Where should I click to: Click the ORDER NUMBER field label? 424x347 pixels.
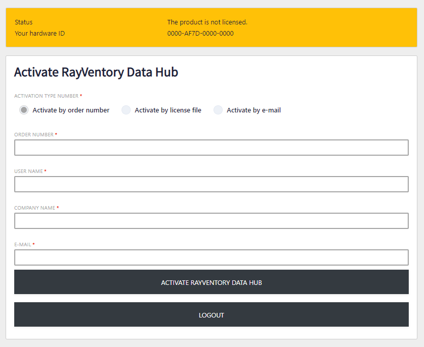(x=34, y=135)
